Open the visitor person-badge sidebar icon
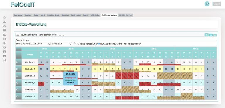 pyautogui.click(x=4, y=35)
